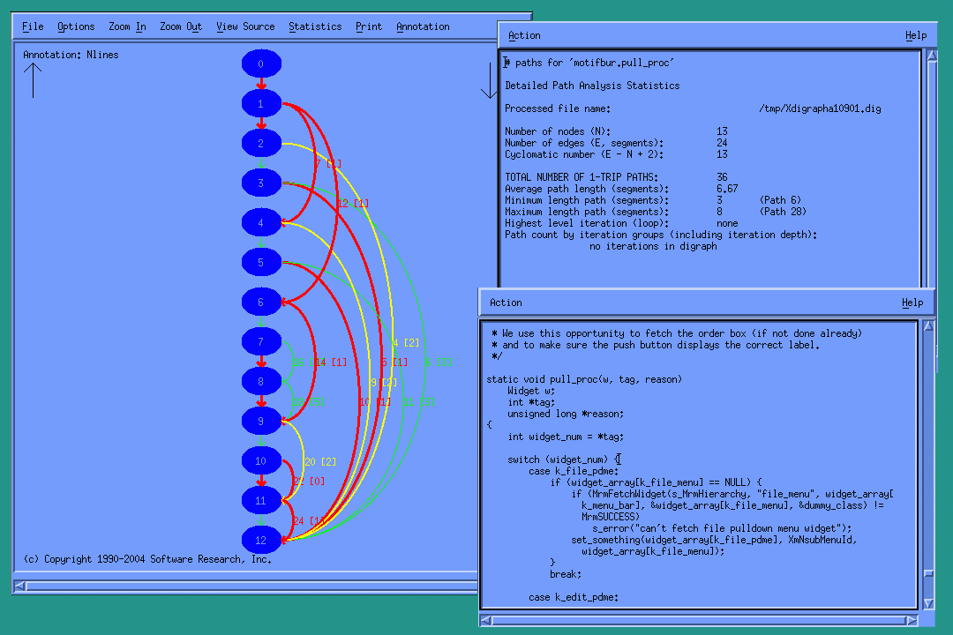Open the Options menu
Screen dimensions: 953x635
76,26
